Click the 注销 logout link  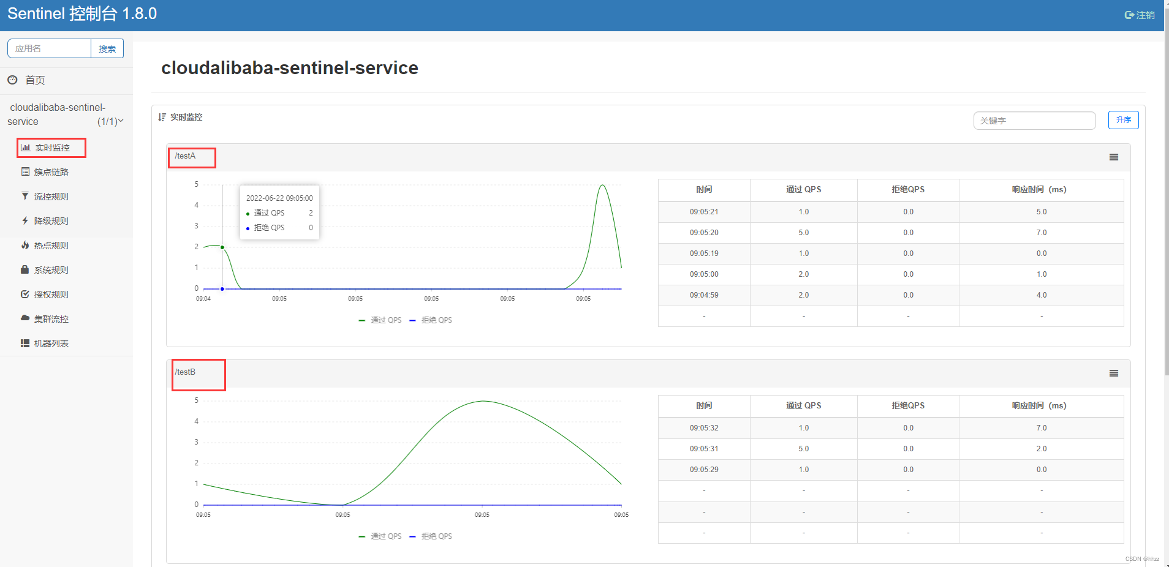pyautogui.click(x=1145, y=15)
